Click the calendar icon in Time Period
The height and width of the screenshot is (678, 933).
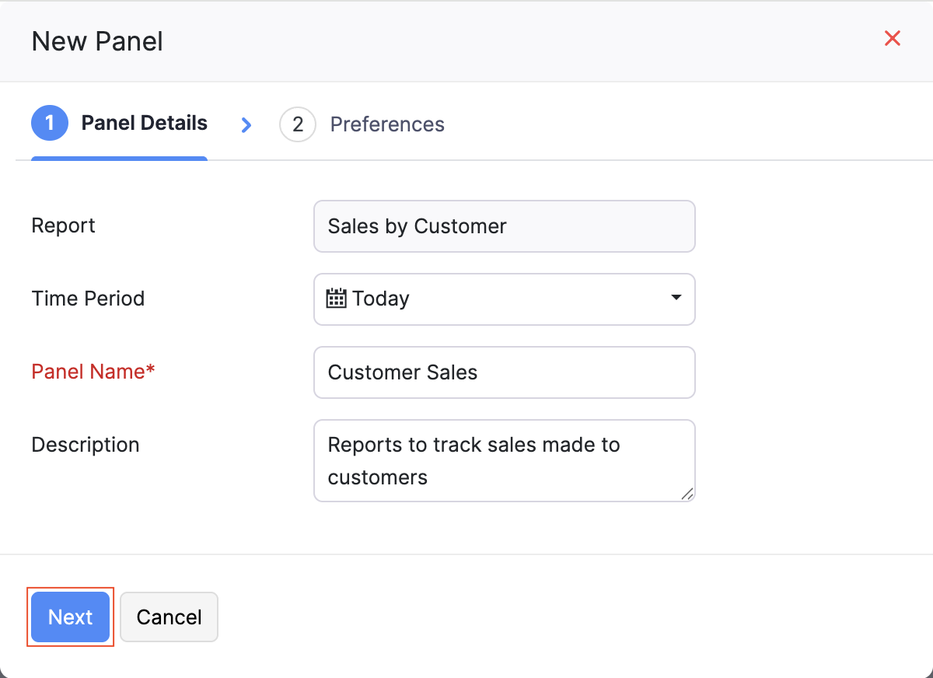click(x=336, y=299)
